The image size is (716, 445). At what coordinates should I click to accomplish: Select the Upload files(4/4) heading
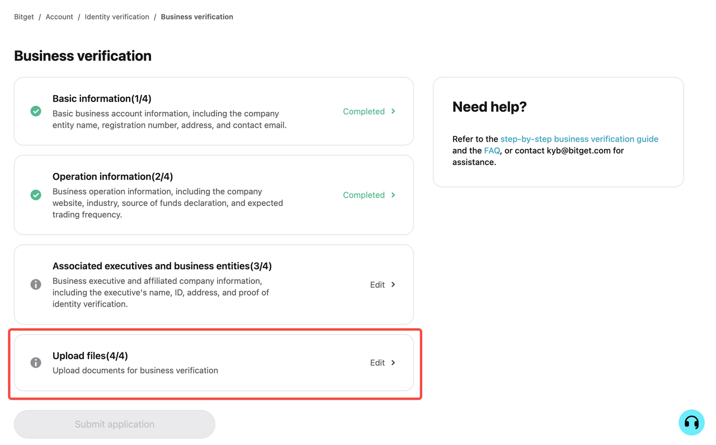click(90, 356)
